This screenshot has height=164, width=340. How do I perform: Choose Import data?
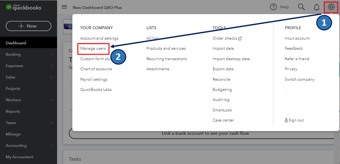click(x=223, y=49)
